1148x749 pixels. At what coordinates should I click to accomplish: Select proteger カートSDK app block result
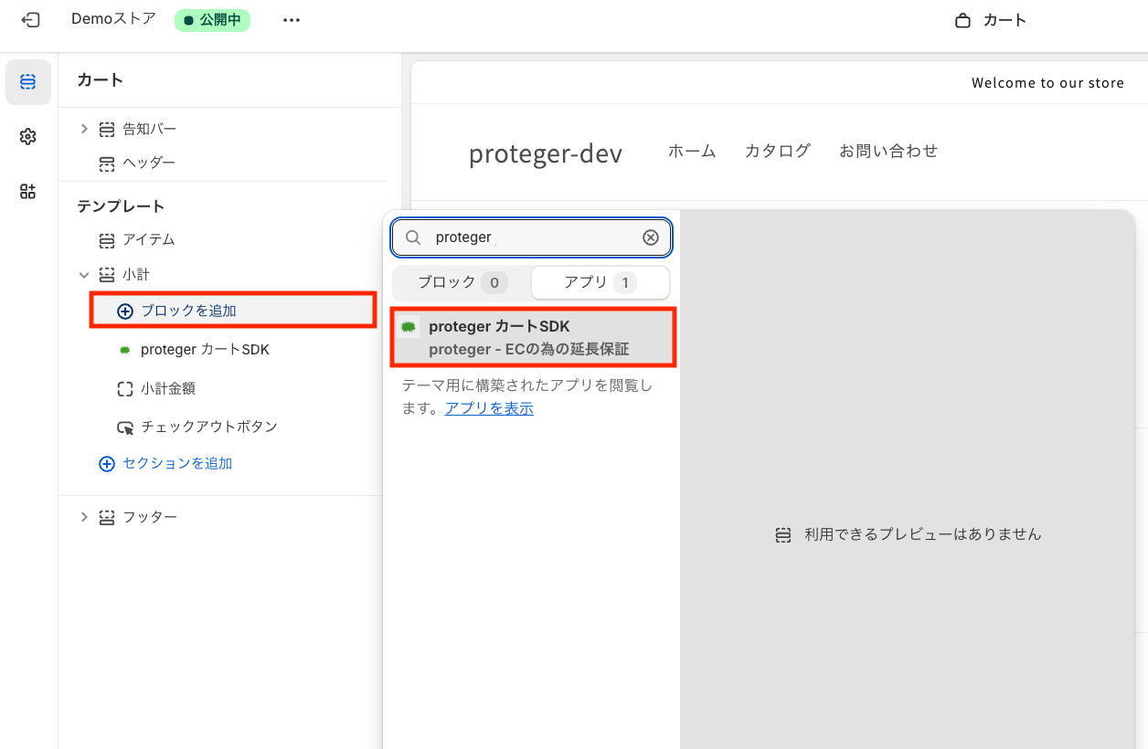click(x=534, y=338)
